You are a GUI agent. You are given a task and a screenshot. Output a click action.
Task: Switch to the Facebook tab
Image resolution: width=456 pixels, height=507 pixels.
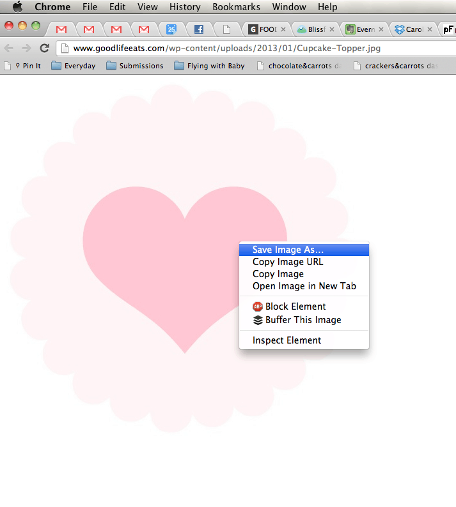click(199, 29)
